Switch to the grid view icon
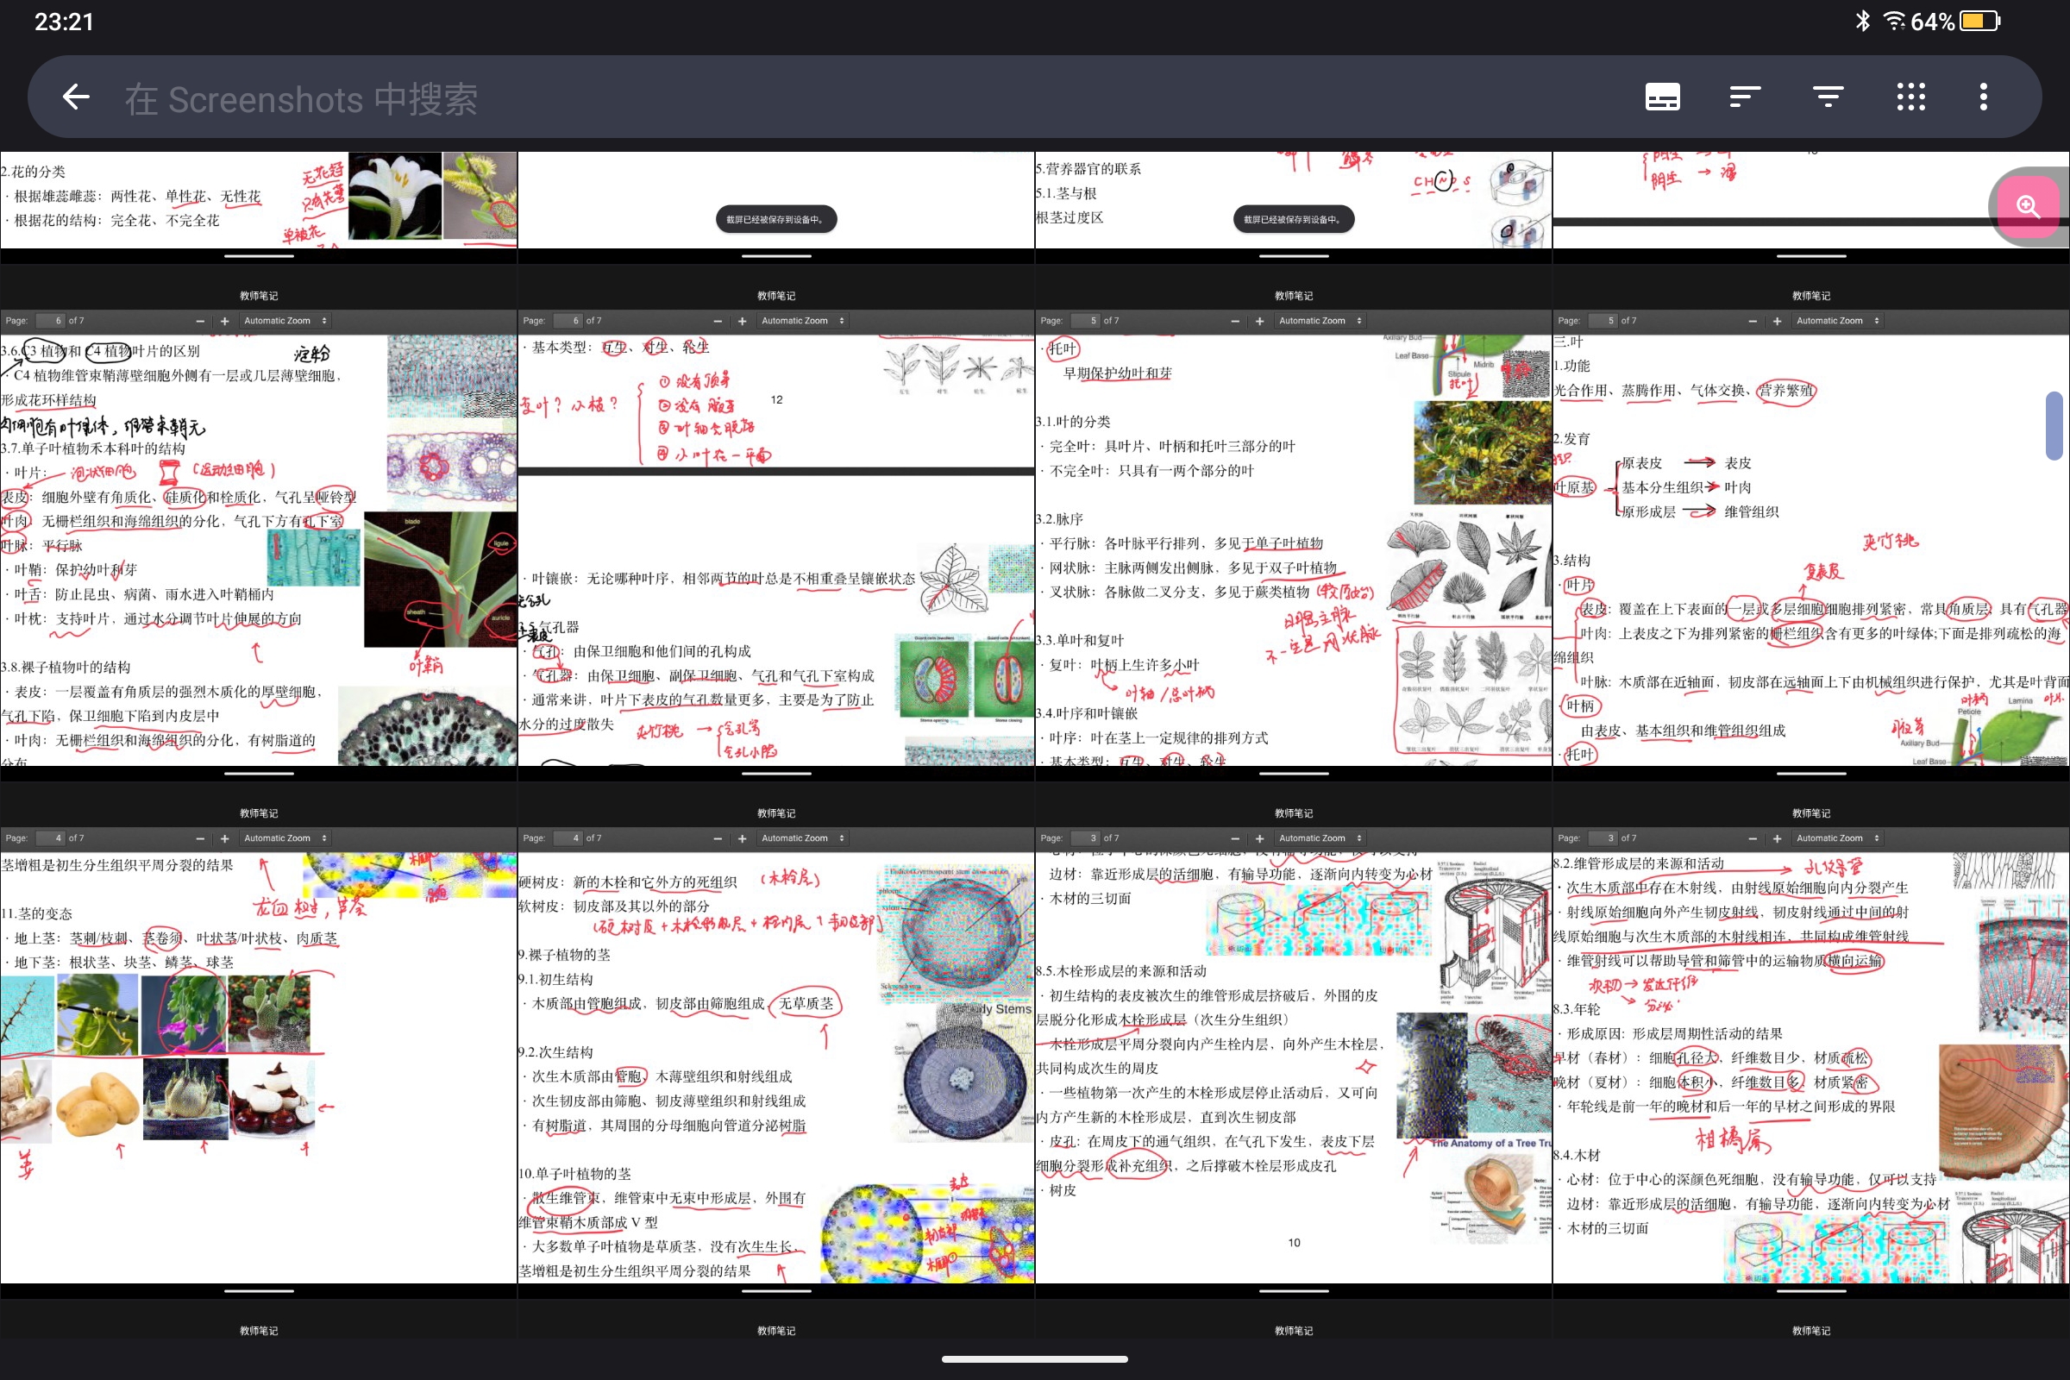This screenshot has width=2070, height=1380. (1910, 97)
